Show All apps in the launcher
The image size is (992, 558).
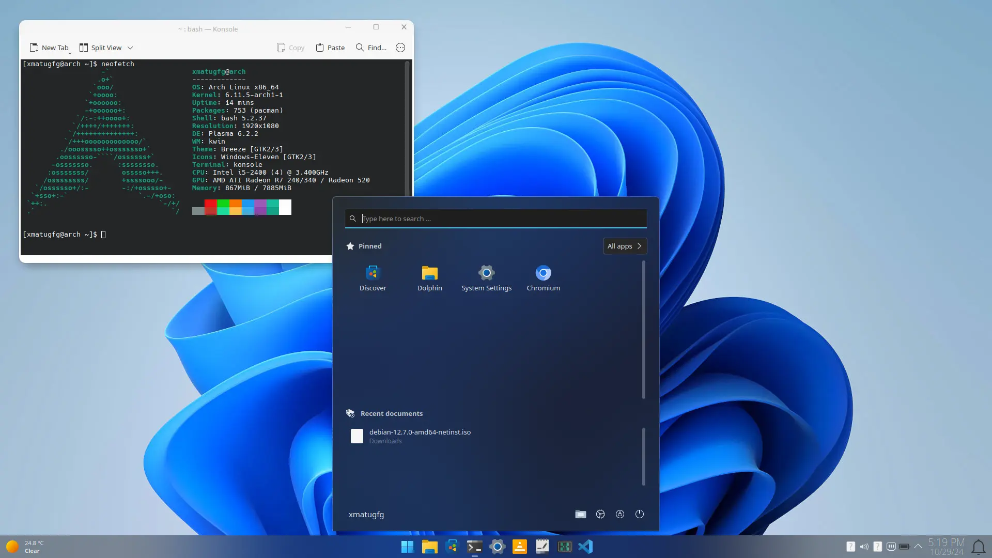click(x=625, y=246)
